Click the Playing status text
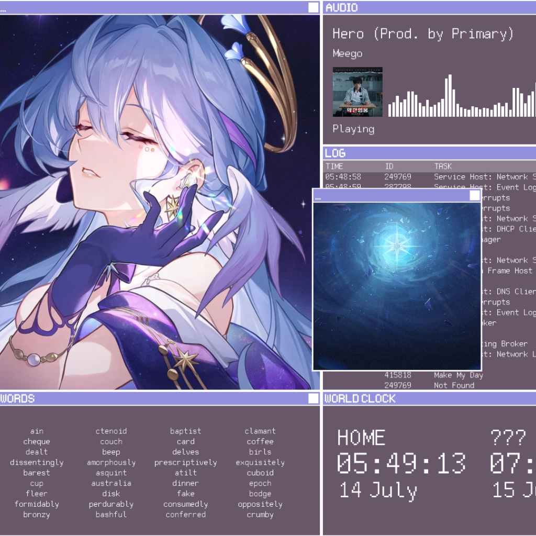This screenshot has height=536, width=536. pyautogui.click(x=353, y=129)
